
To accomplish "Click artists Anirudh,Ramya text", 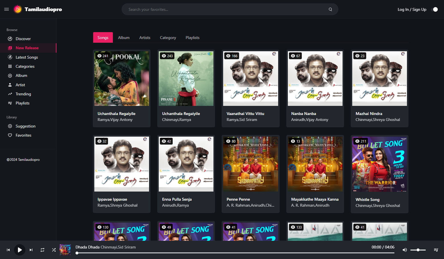I will pyautogui.click(x=175, y=205).
